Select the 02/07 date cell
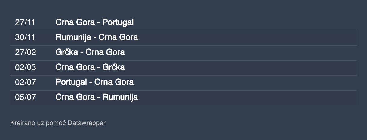The image size is (367, 140). 26,82
